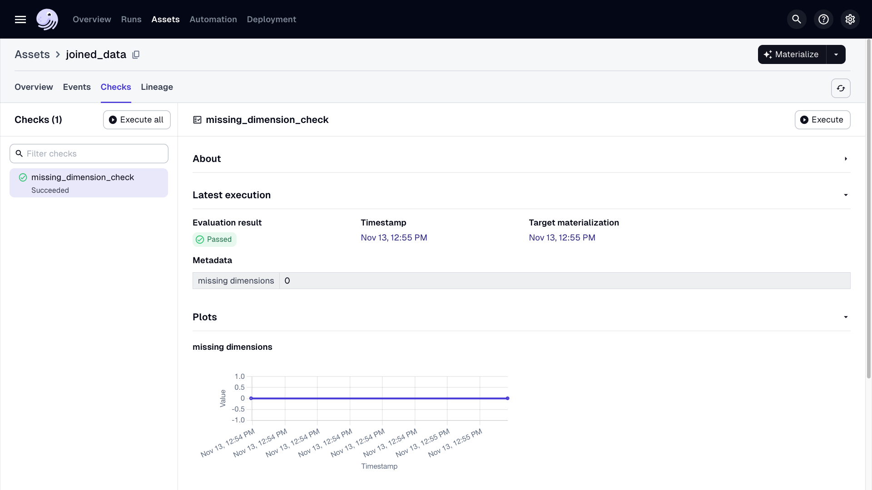Click the last data point on plot

507,398
